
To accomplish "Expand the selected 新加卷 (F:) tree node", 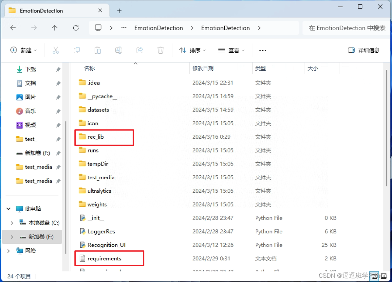I will coord(12,237).
